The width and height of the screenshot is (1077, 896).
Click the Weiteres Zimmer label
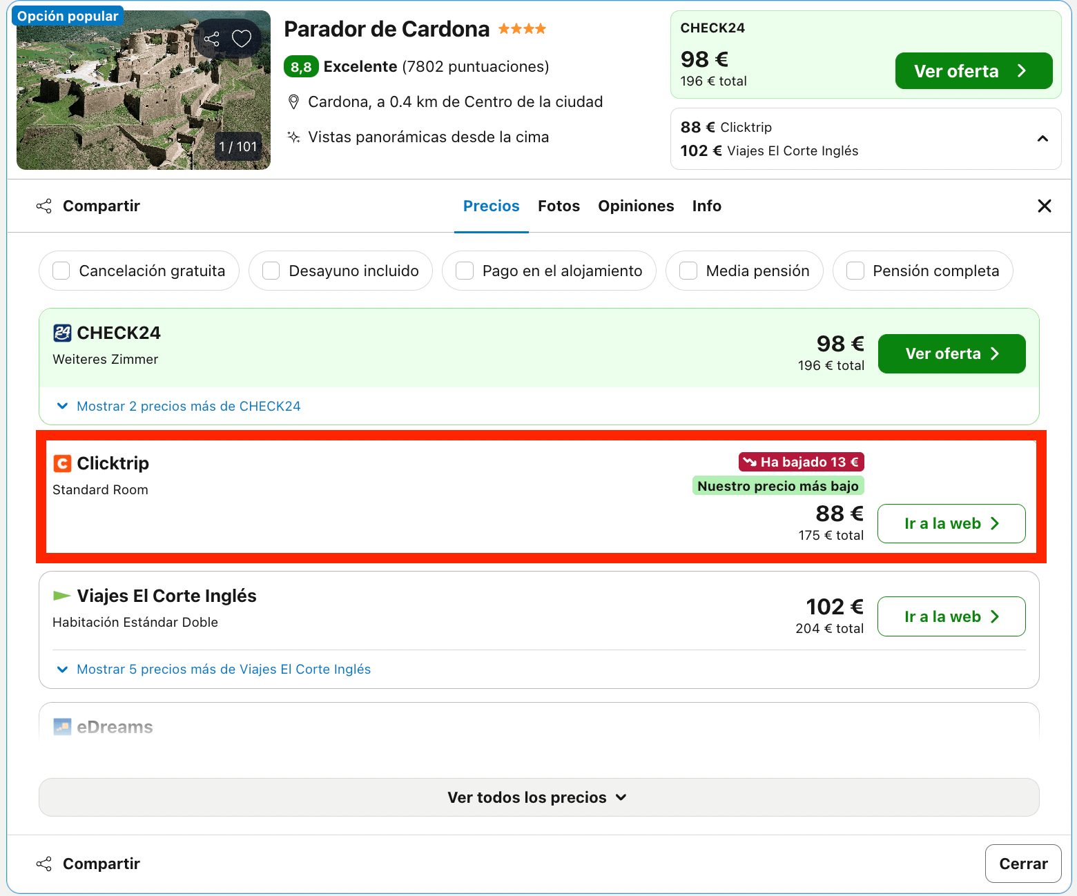click(106, 360)
